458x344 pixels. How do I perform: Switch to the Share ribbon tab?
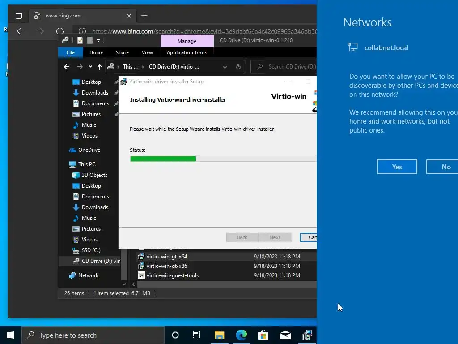tap(122, 52)
